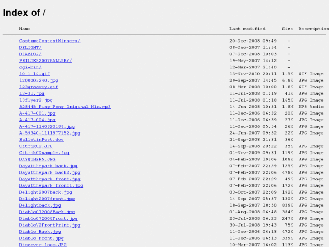This screenshot has height=247, width=329.
Task: Select the date 01-Nov-2009 09:31
Action: point(253,153)
